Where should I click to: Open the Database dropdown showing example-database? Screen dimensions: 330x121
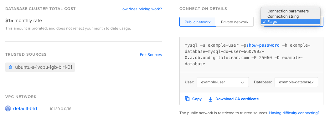point(296,82)
